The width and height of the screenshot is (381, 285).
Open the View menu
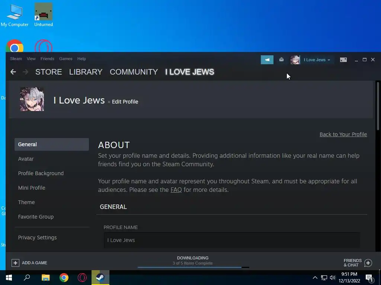click(x=31, y=59)
